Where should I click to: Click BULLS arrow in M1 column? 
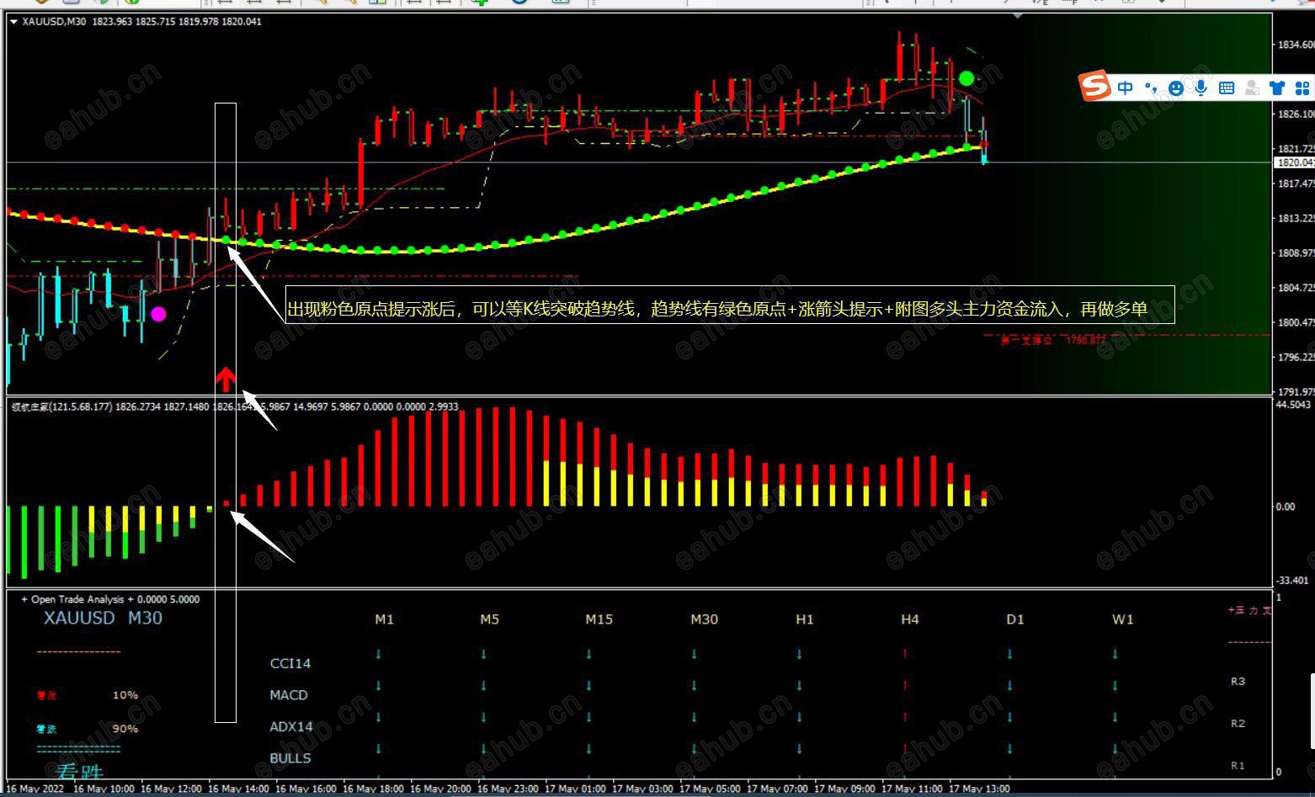tap(379, 748)
